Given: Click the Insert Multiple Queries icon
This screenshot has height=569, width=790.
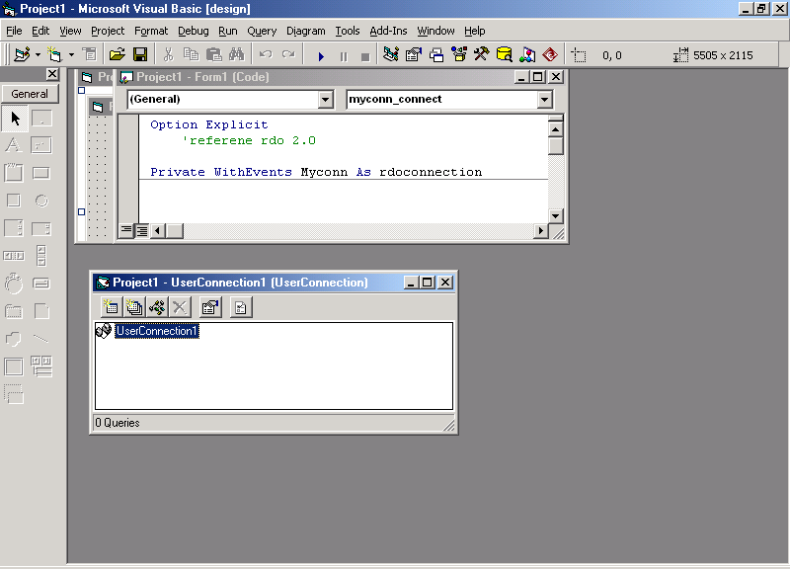Looking at the screenshot, I should [133, 308].
